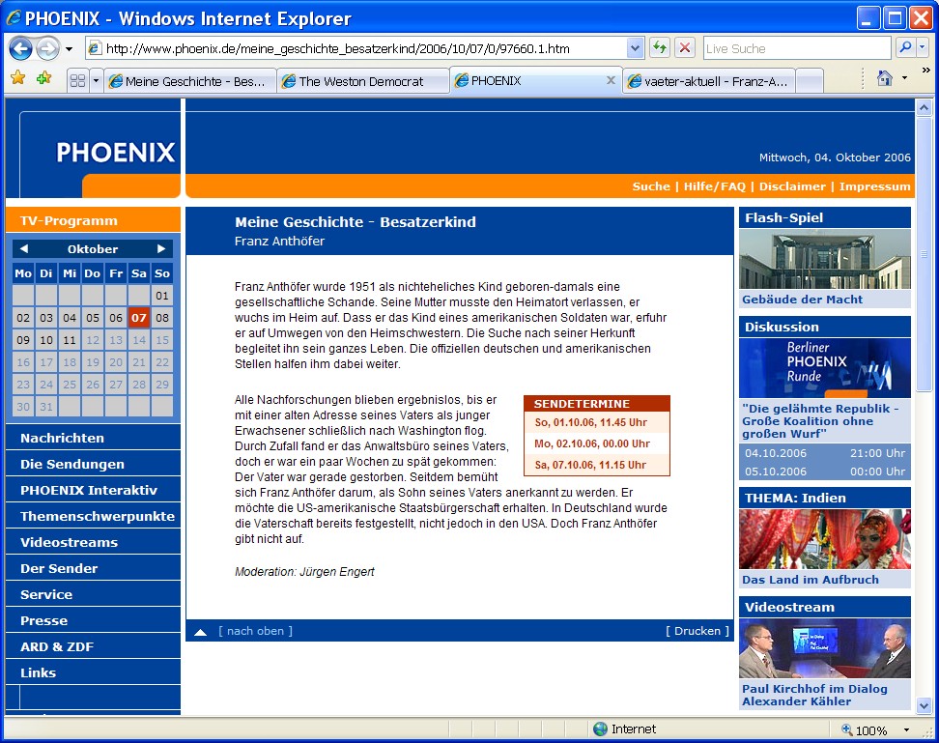Screen dimensions: 939x743
Task: Click the 100% zoom level button
Action: 865,729
